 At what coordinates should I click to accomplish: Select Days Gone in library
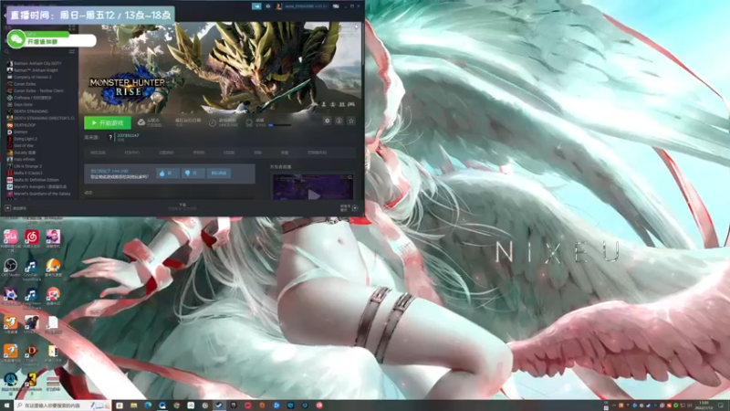[x=24, y=104]
